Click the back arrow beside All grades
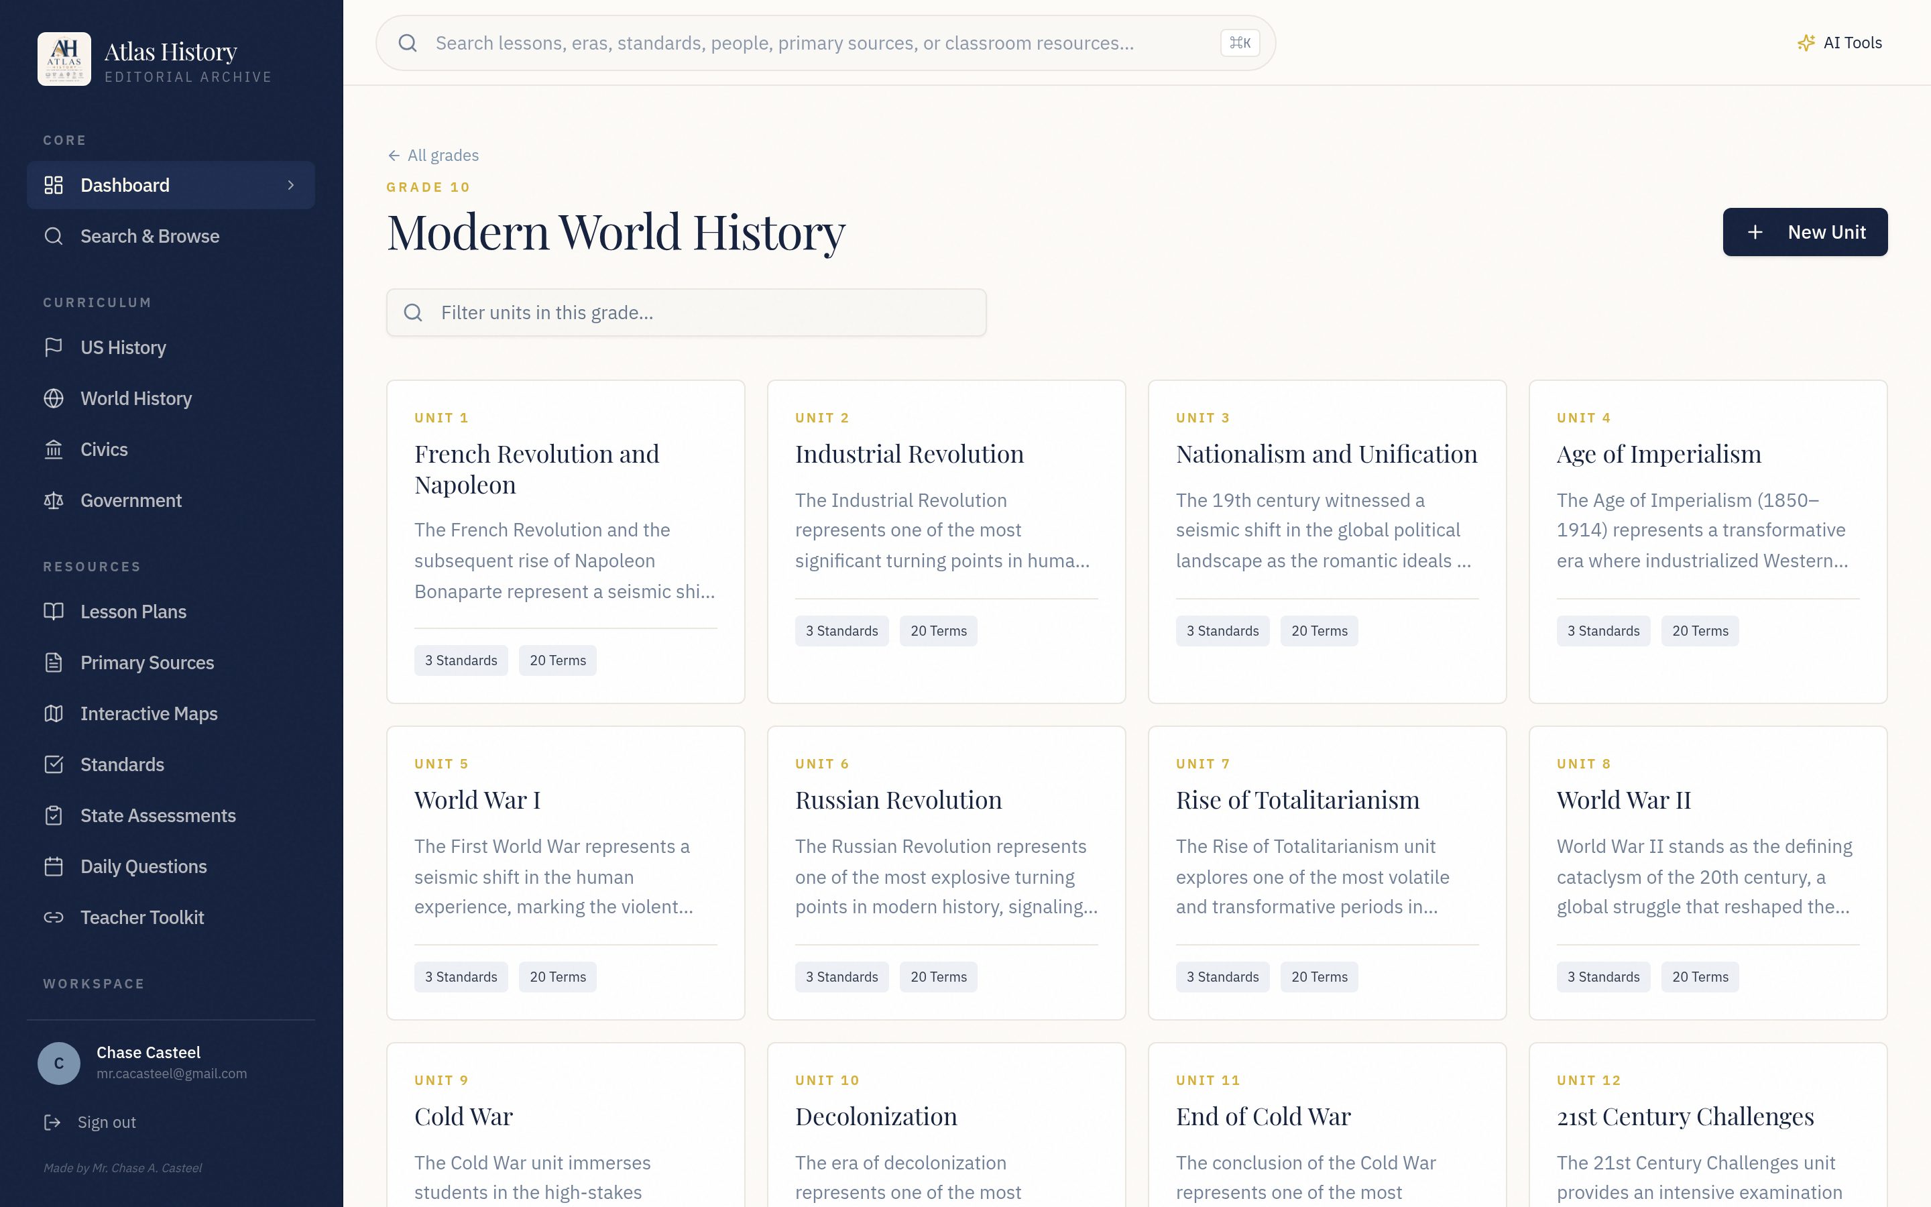Viewport: 1931px width, 1207px height. [x=394, y=156]
